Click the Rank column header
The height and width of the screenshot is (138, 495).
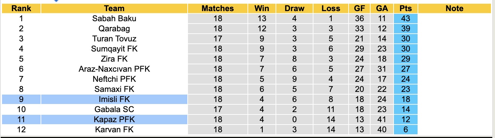(21, 8)
